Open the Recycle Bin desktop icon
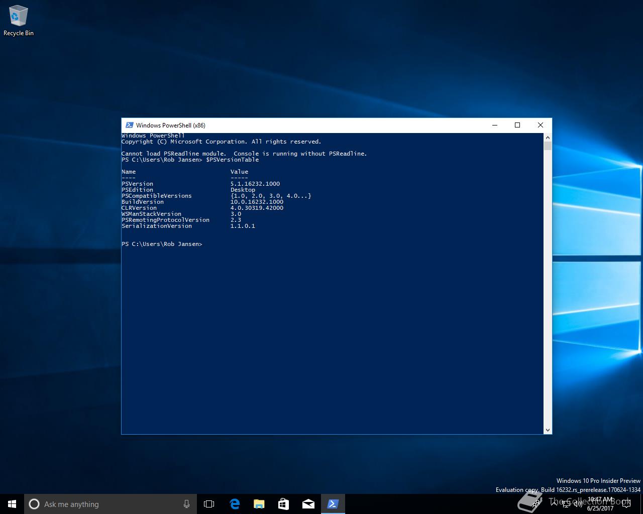This screenshot has width=643, height=514. (x=19, y=21)
